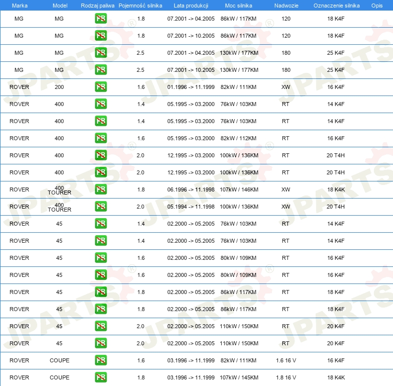This screenshot has width=393, height=386.
Task: Click date '03.1996 -> 11.1999' in the Coupe 1.8 row
Action: tap(191, 377)
